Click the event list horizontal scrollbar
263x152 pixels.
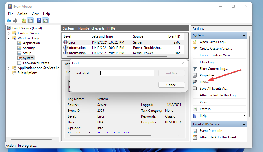[x=117, y=56]
